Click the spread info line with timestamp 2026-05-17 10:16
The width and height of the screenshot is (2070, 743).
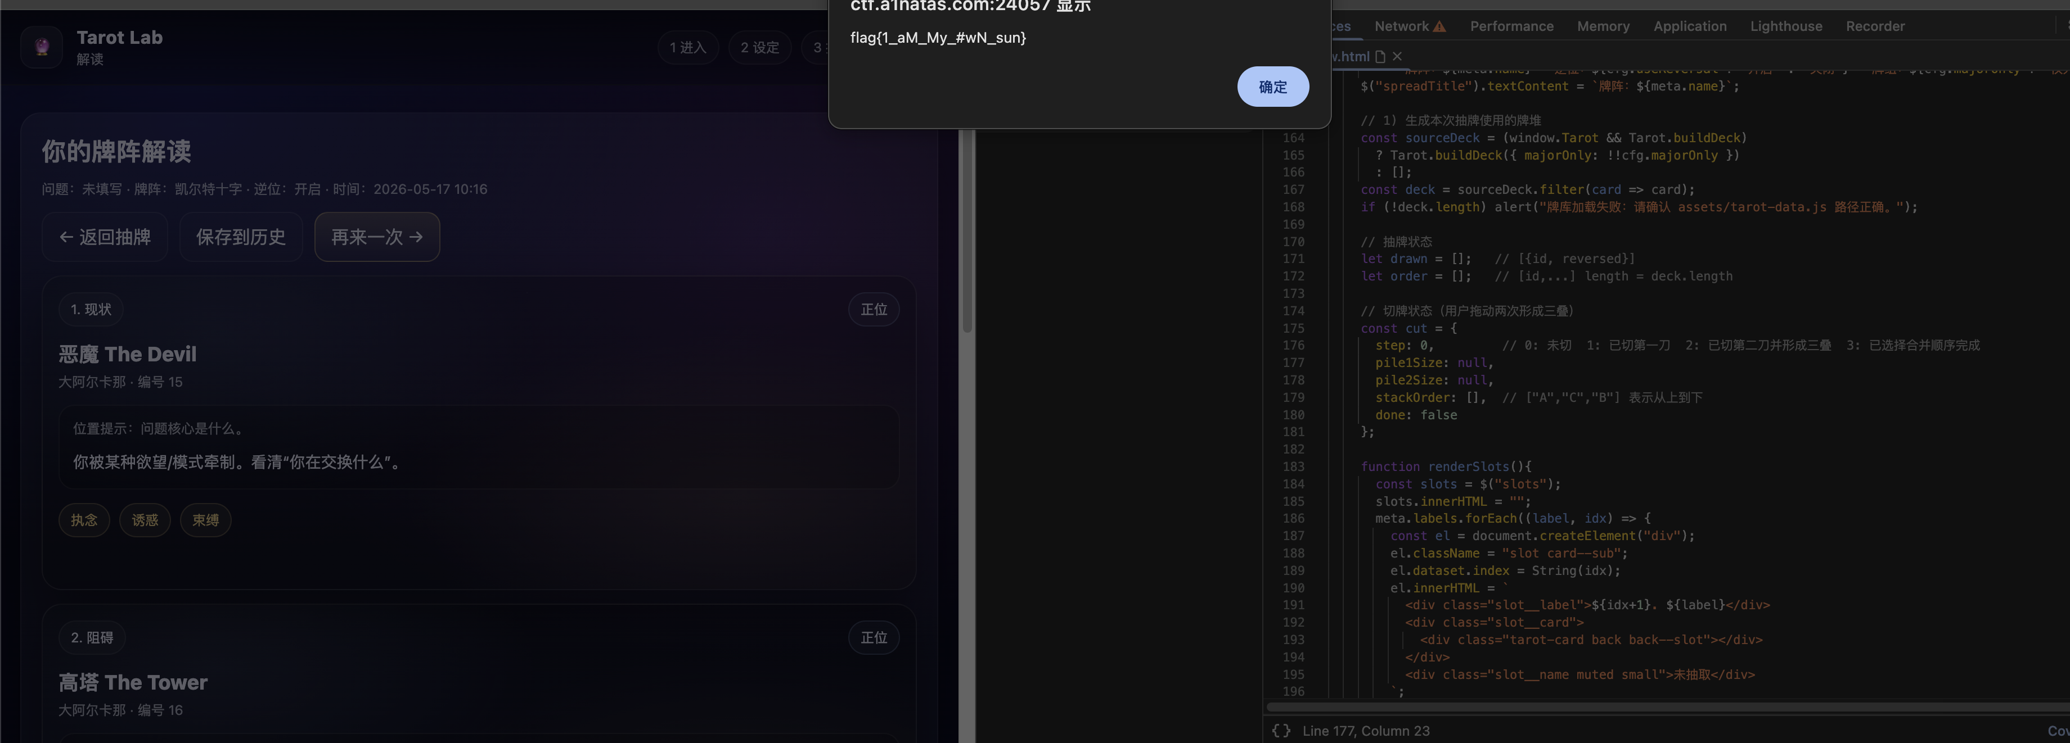(x=264, y=189)
